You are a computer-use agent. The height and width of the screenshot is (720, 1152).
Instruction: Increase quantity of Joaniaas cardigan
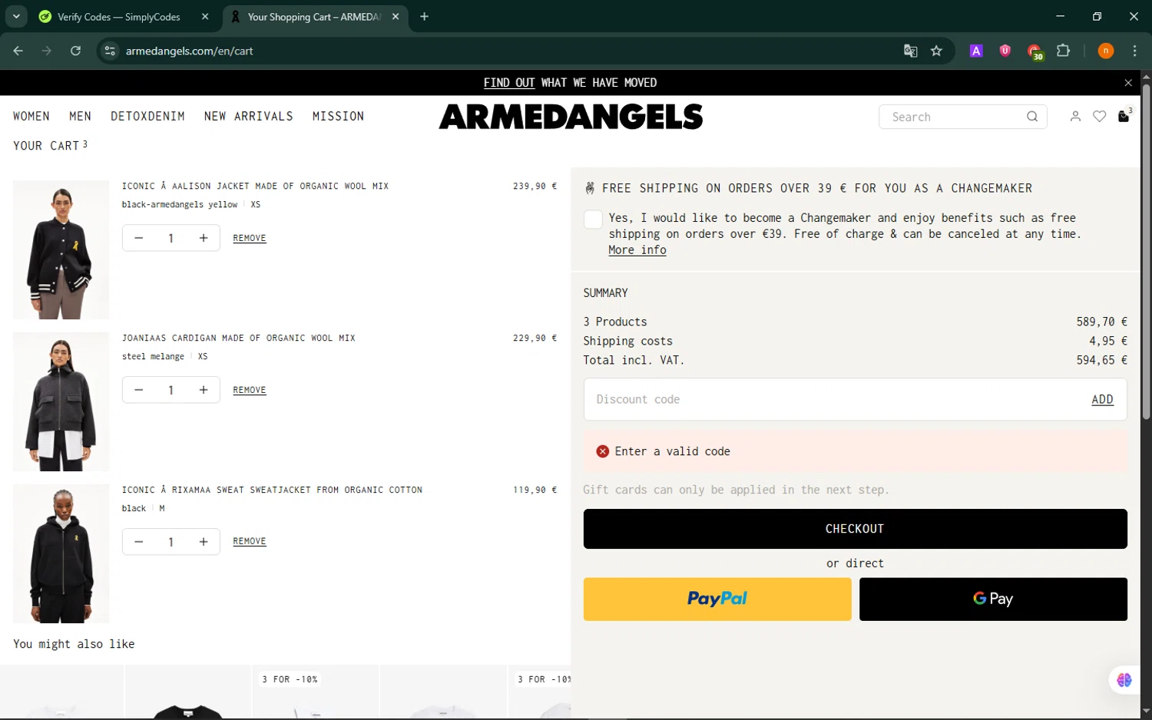tap(204, 390)
